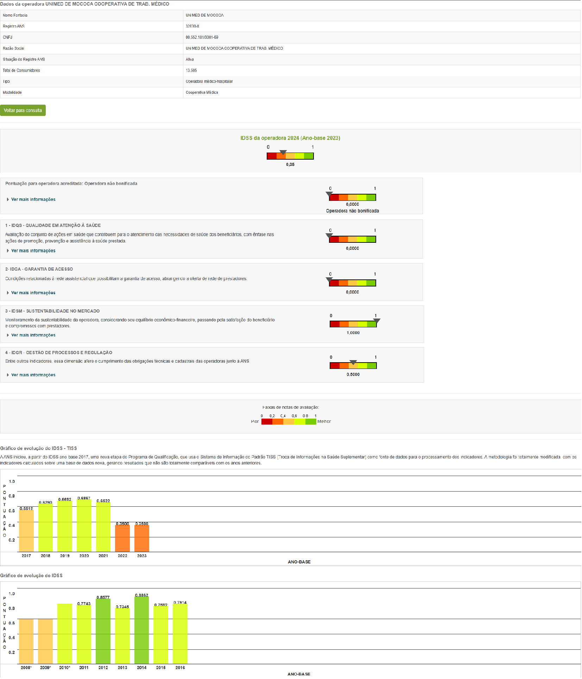Click the 2015 bar in IDSS evolution chart
Image resolution: width=582 pixels, height=679 pixels.
161,635
